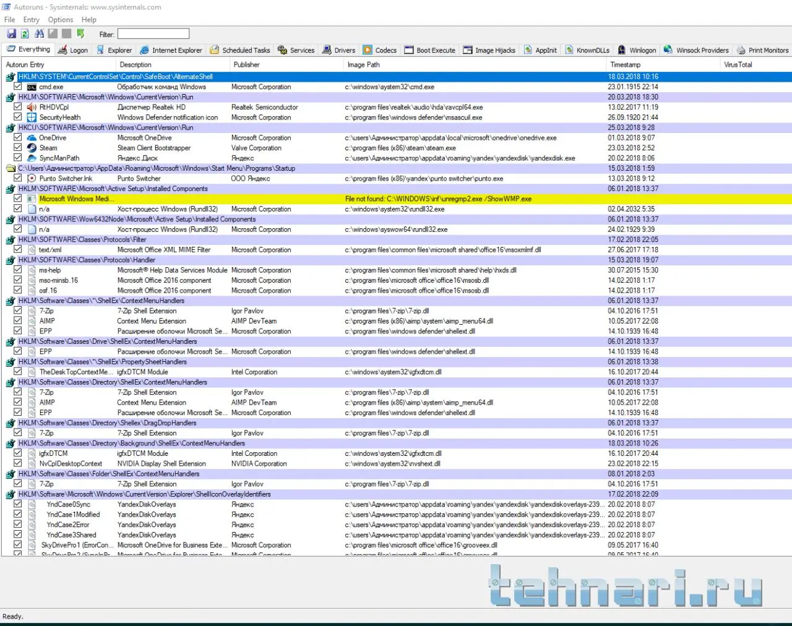
Task: Disable the SyncManPath entry checkbox
Action: tap(18, 158)
